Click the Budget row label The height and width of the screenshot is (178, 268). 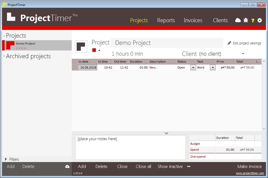click(195, 144)
